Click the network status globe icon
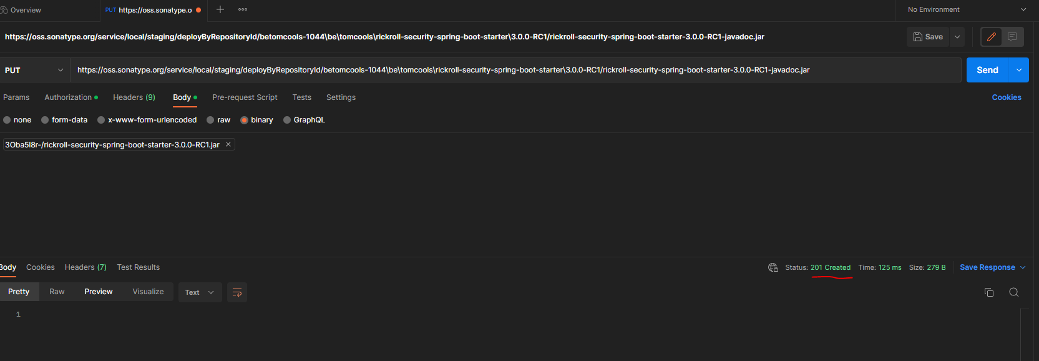 tap(773, 267)
